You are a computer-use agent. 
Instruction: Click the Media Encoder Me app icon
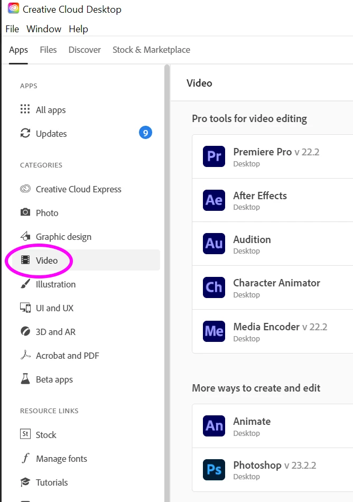(x=214, y=331)
